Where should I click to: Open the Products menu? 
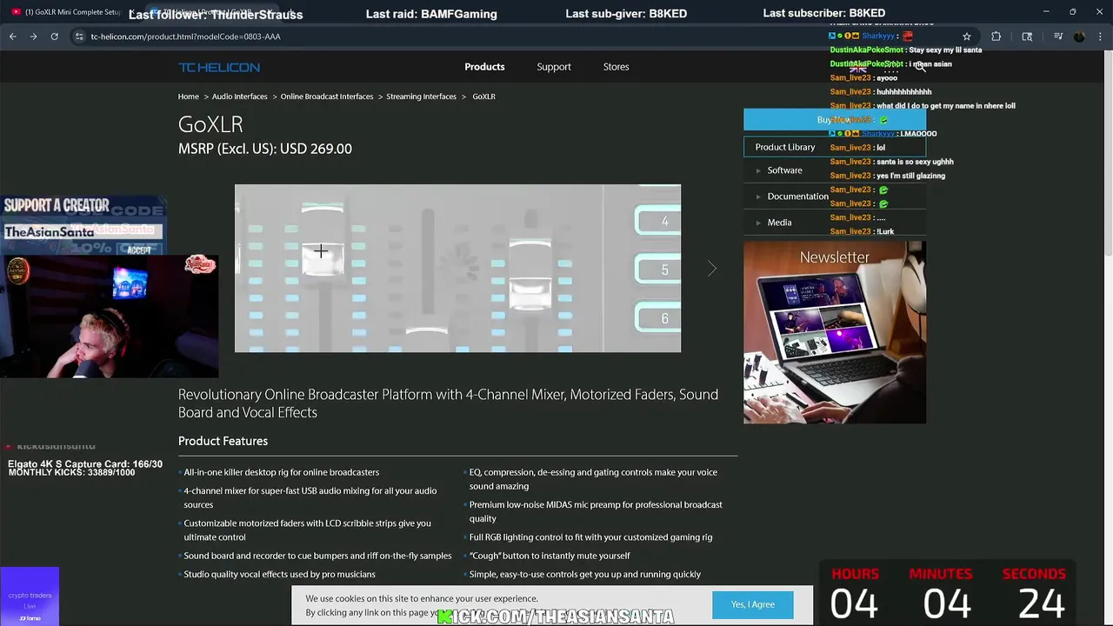(484, 67)
